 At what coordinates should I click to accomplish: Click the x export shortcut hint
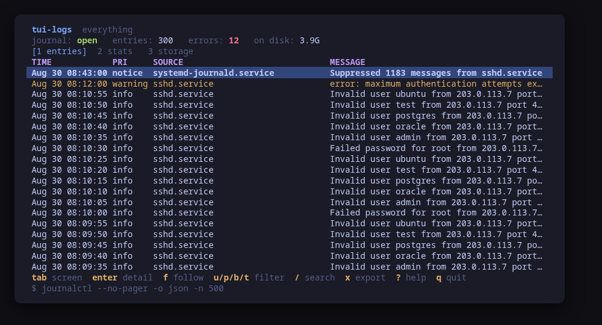click(365, 278)
